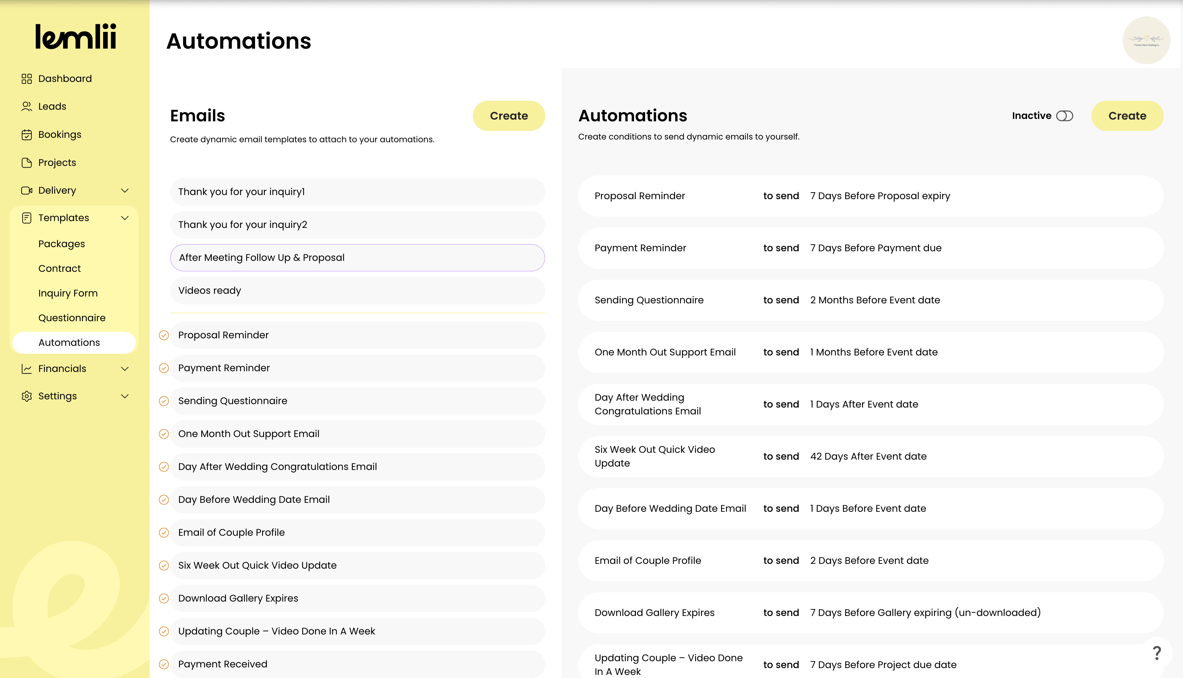The image size is (1183, 678).
Task: Click the Bookings calendar icon
Action: [x=26, y=135]
